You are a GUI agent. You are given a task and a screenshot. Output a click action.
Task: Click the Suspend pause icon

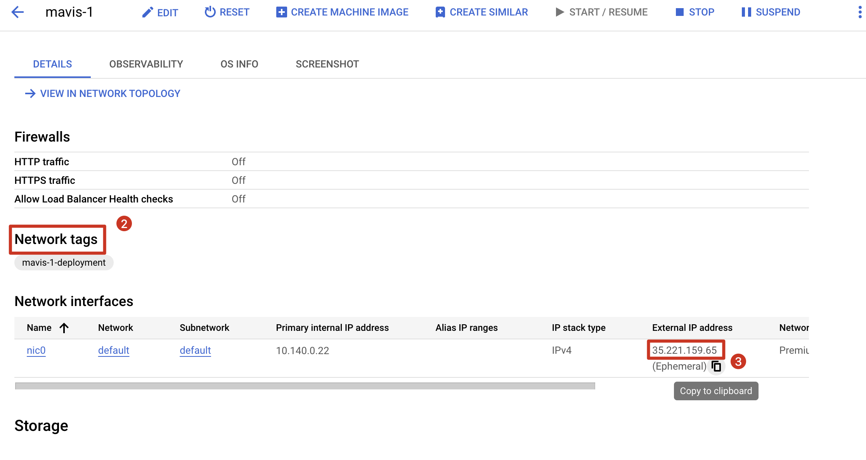click(x=746, y=12)
